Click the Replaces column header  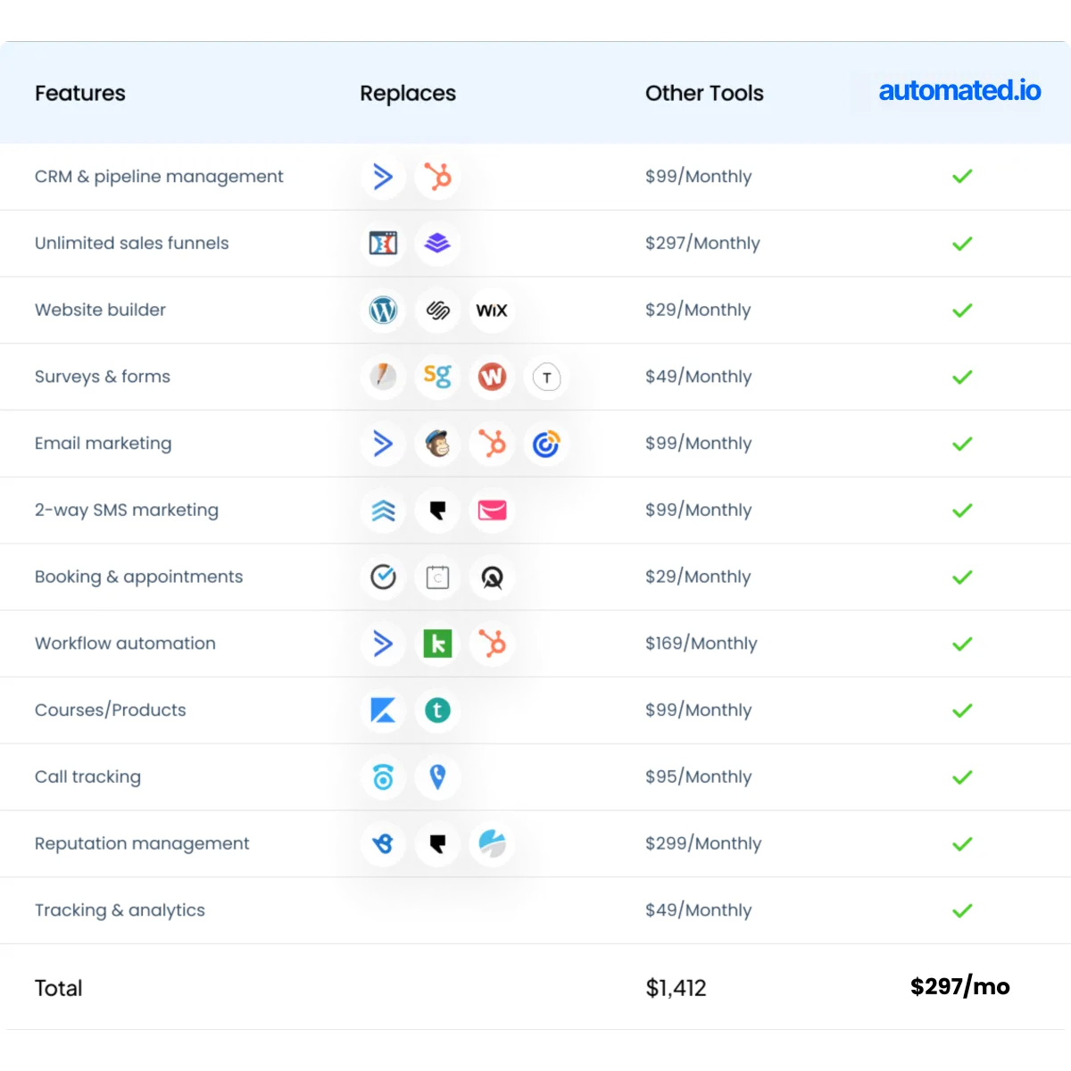tap(408, 94)
